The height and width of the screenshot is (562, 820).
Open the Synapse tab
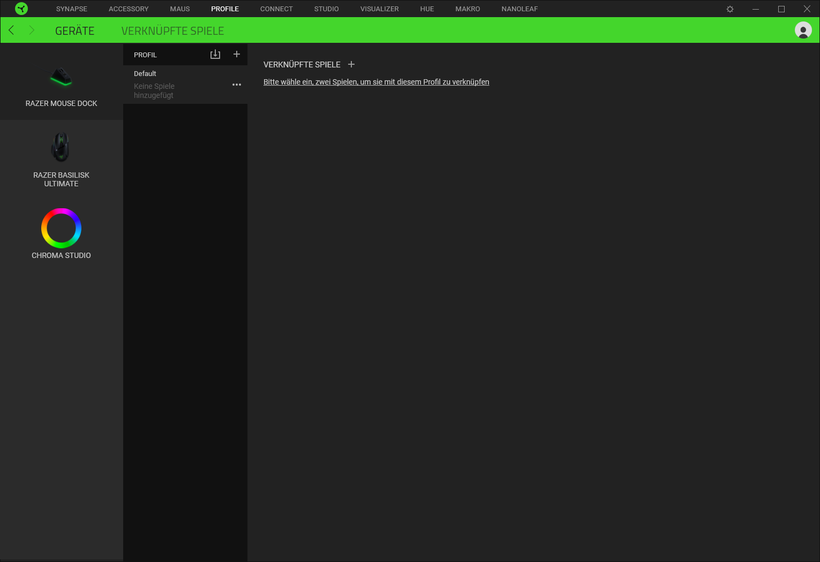click(x=72, y=9)
